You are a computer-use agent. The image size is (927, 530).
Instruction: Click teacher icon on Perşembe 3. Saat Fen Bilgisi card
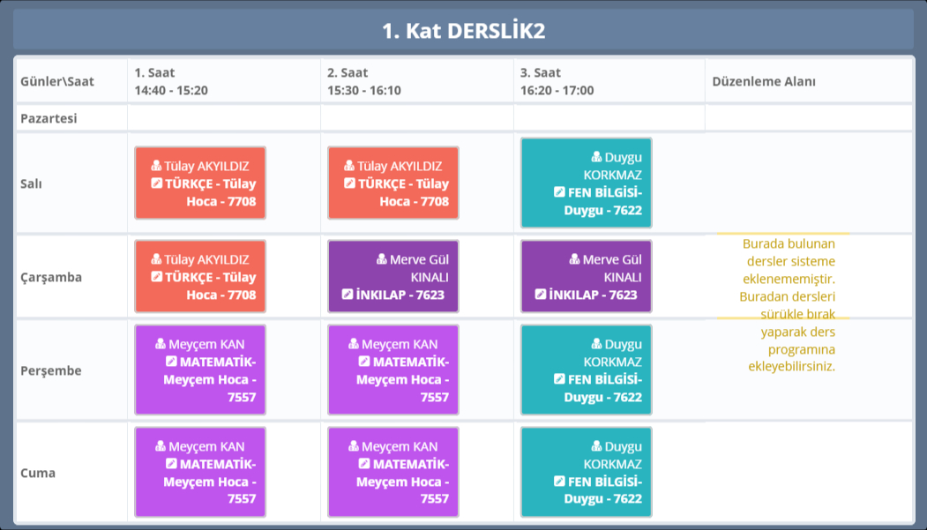(596, 344)
